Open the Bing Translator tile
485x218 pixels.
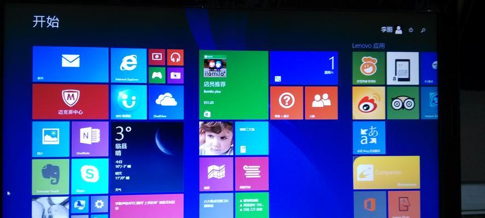(369, 138)
